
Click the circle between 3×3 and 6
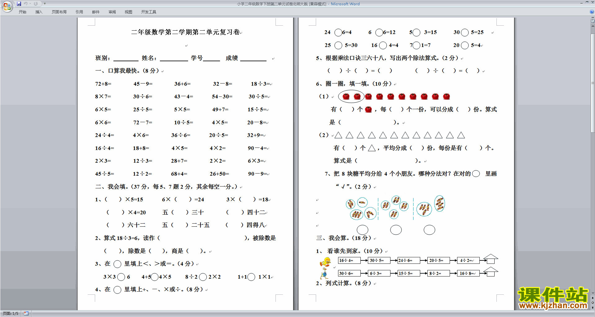(121, 277)
